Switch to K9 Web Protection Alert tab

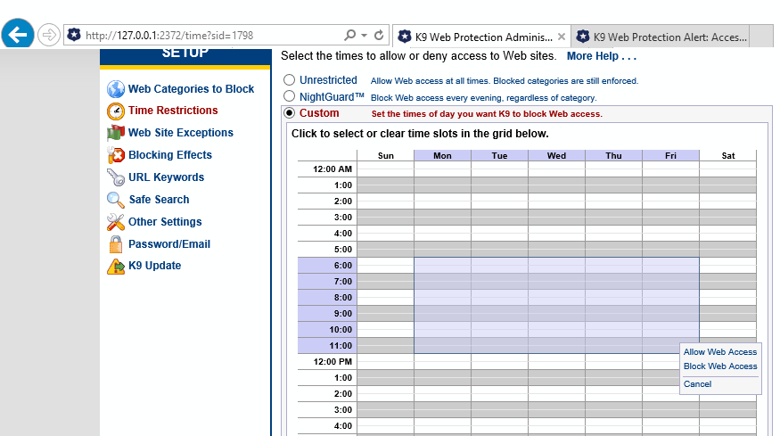(x=661, y=37)
